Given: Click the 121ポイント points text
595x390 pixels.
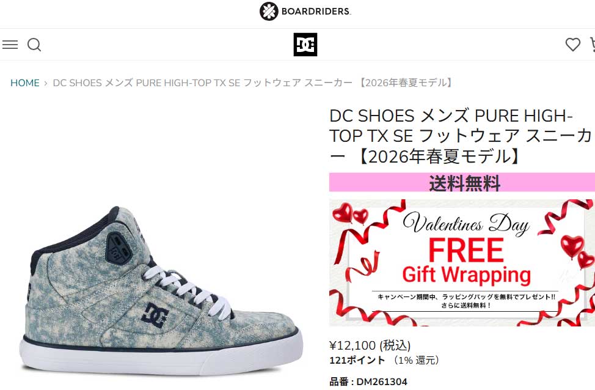Looking at the screenshot, I should [357, 360].
